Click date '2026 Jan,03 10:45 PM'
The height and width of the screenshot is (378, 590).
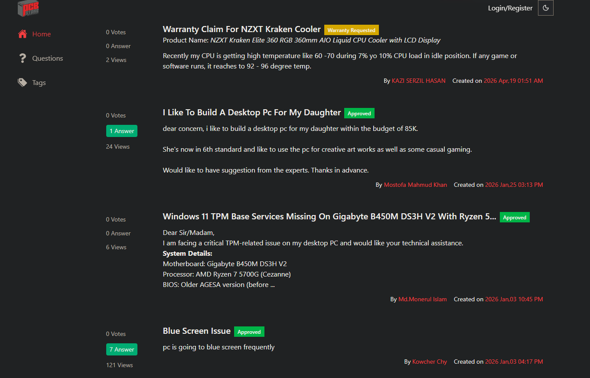click(514, 299)
